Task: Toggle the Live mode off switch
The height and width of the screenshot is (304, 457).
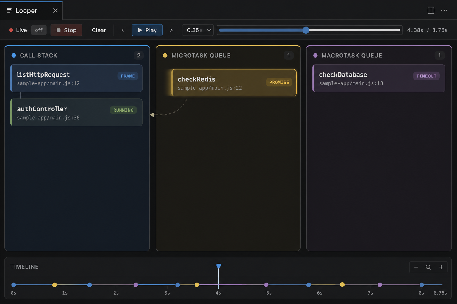Action: [39, 30]
